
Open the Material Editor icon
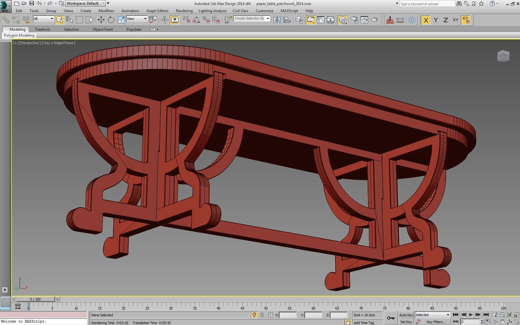pos(343,20)
